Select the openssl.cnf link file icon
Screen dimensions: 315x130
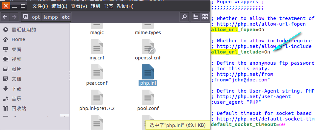148,47
